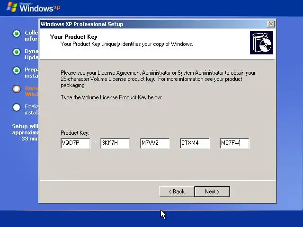The image size is (303, 227).
Task: Click the 'Setup will' time estimate text
Action: point(25,132)
